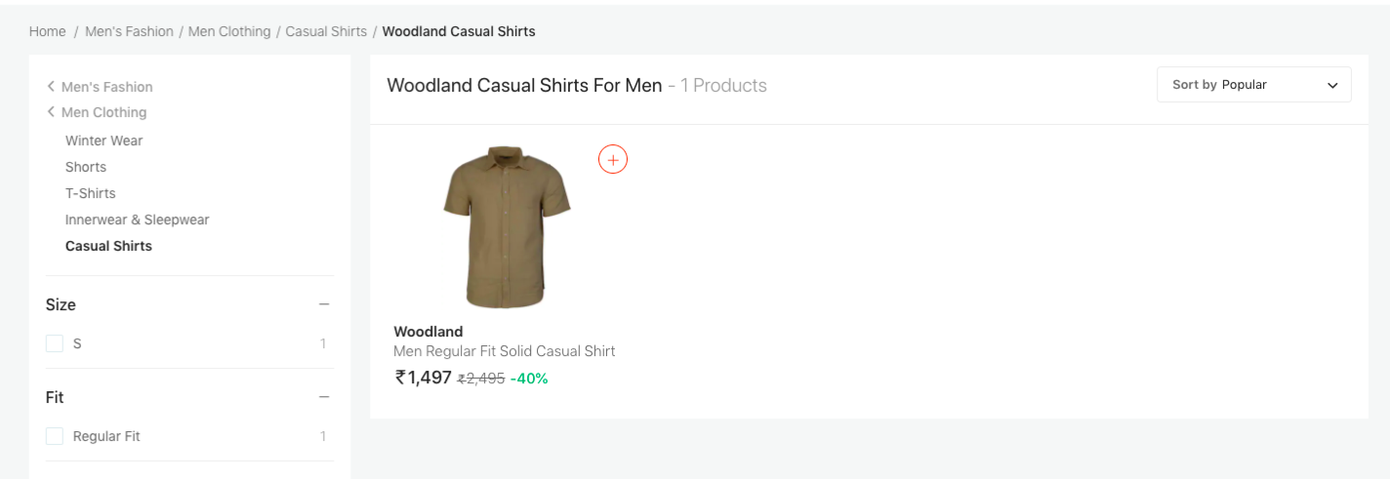Go to Home via breadcrumb
Screen dimensions: 1390x479
click(x=47, y=31)
